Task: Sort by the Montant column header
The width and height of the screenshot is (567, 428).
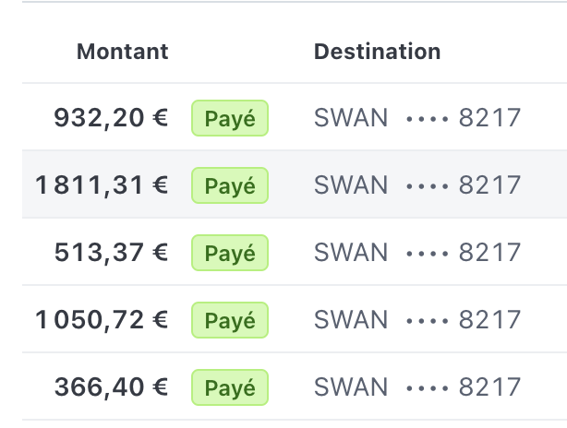Action: [122, 52]
